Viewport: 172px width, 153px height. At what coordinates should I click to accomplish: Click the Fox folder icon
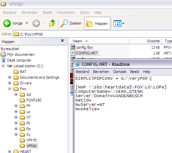click(x=16, y=89)
